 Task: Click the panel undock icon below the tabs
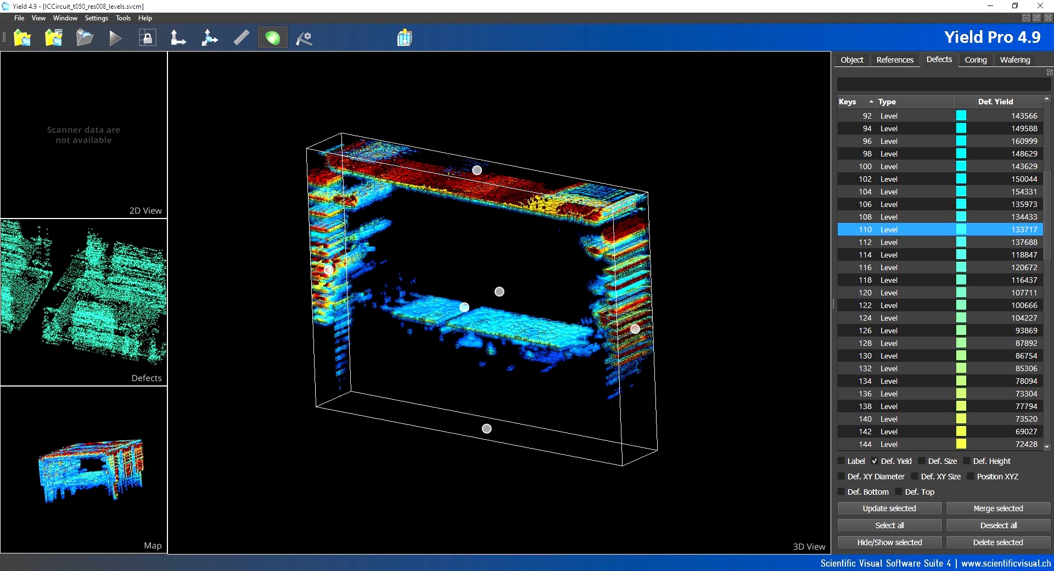(x=1050, y=72)
